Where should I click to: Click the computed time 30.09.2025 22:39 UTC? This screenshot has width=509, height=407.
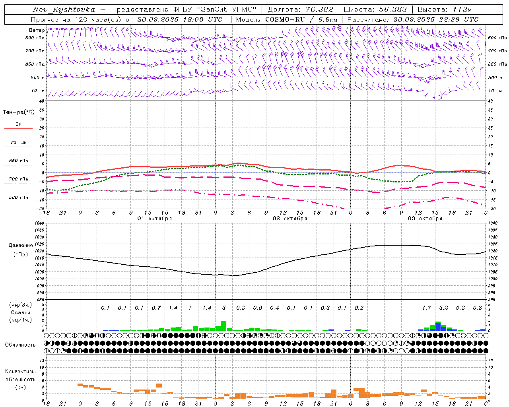pos(436,19)
